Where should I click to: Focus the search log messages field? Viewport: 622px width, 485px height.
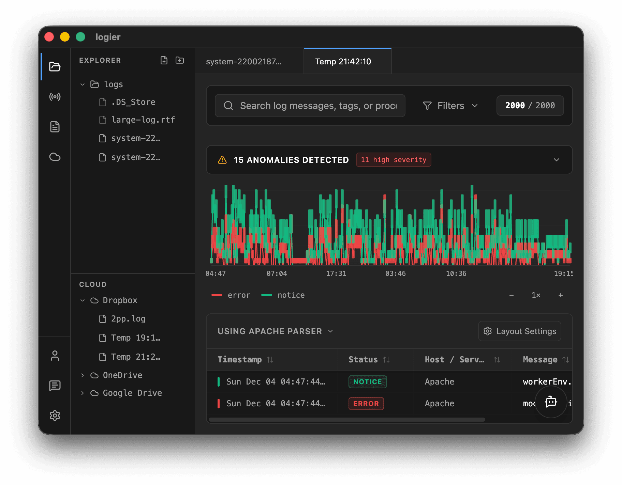310,106
